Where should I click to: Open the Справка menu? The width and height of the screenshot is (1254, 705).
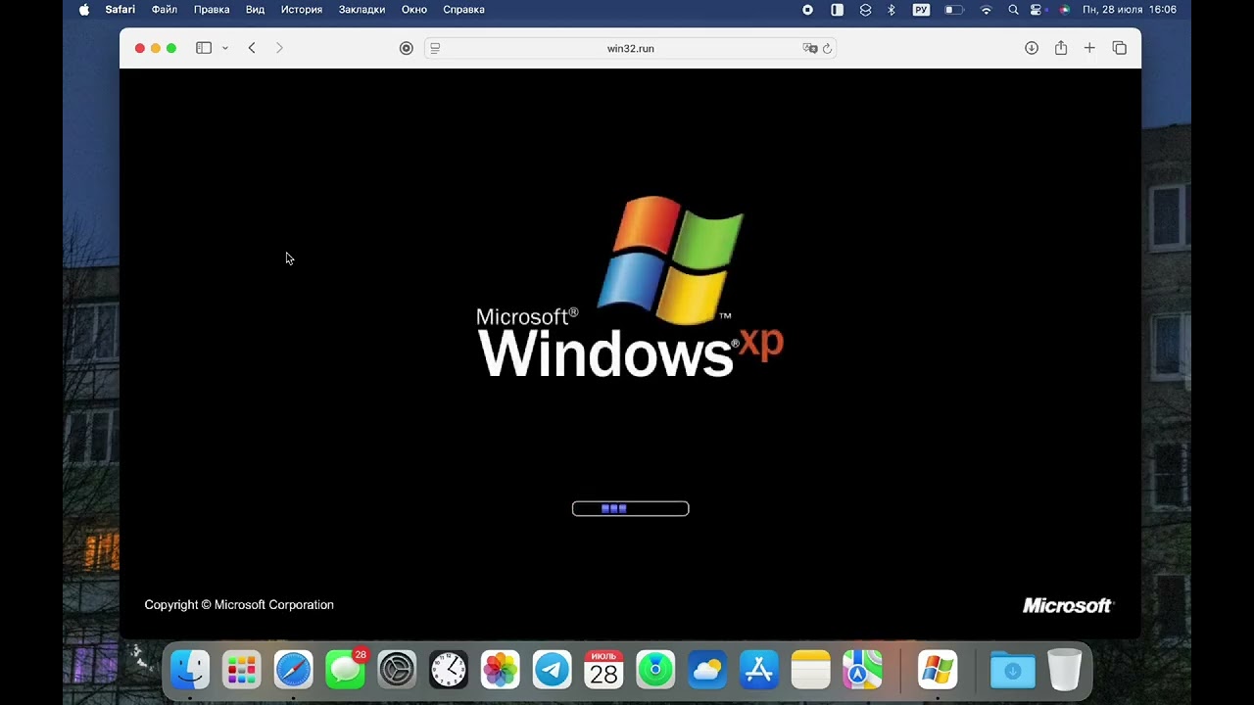pos(463,10)
